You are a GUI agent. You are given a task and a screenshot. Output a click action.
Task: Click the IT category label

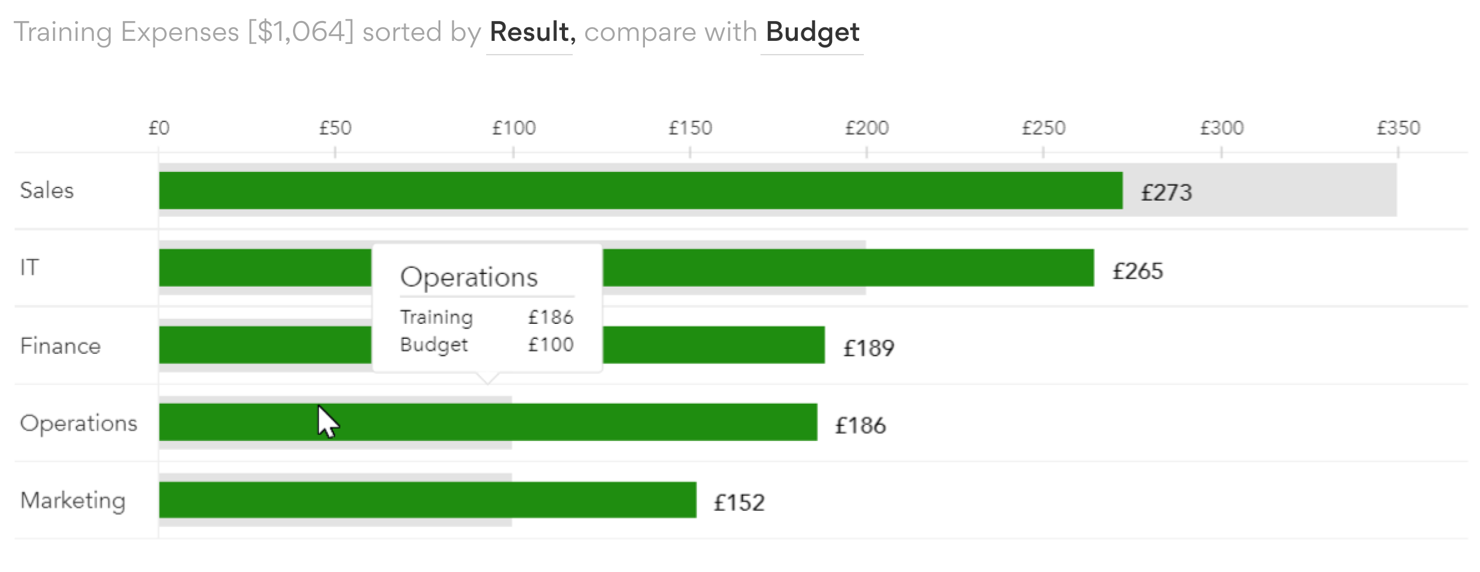29,267
